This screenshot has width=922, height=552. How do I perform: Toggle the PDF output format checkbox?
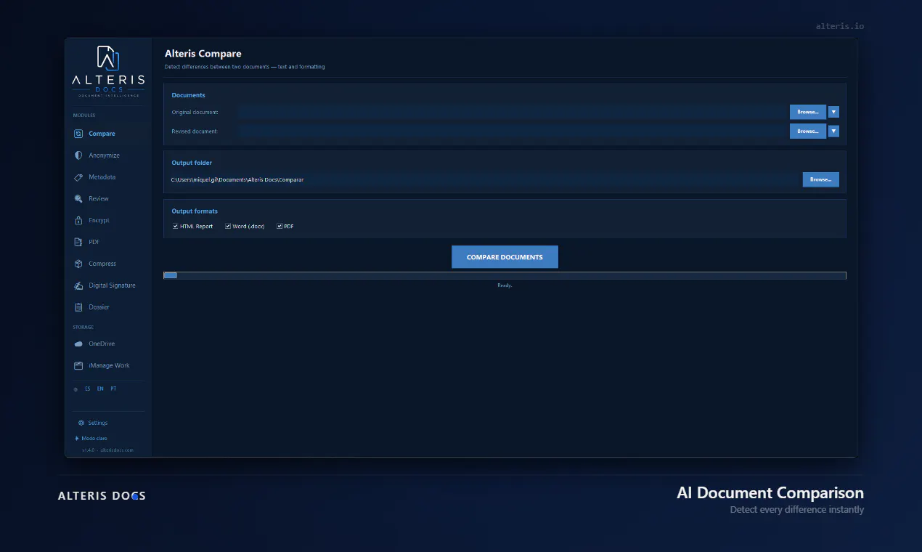[280, 227]
